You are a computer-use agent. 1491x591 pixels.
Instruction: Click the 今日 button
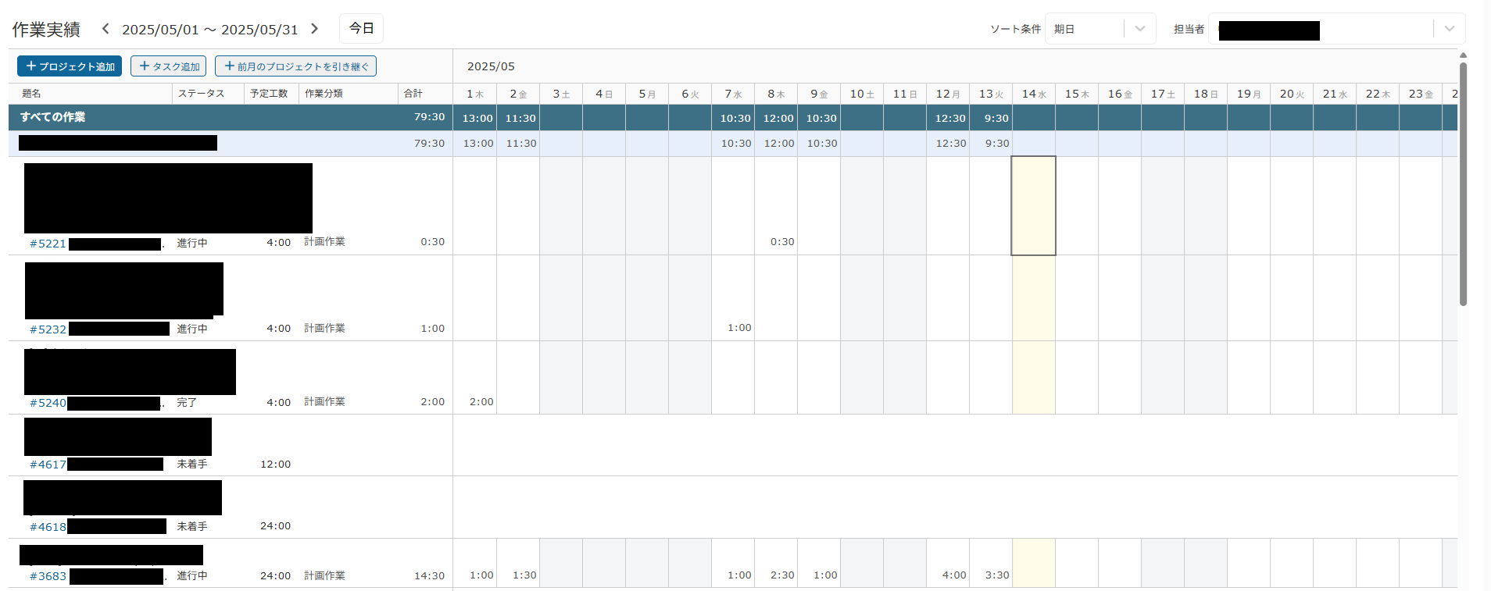361,28
